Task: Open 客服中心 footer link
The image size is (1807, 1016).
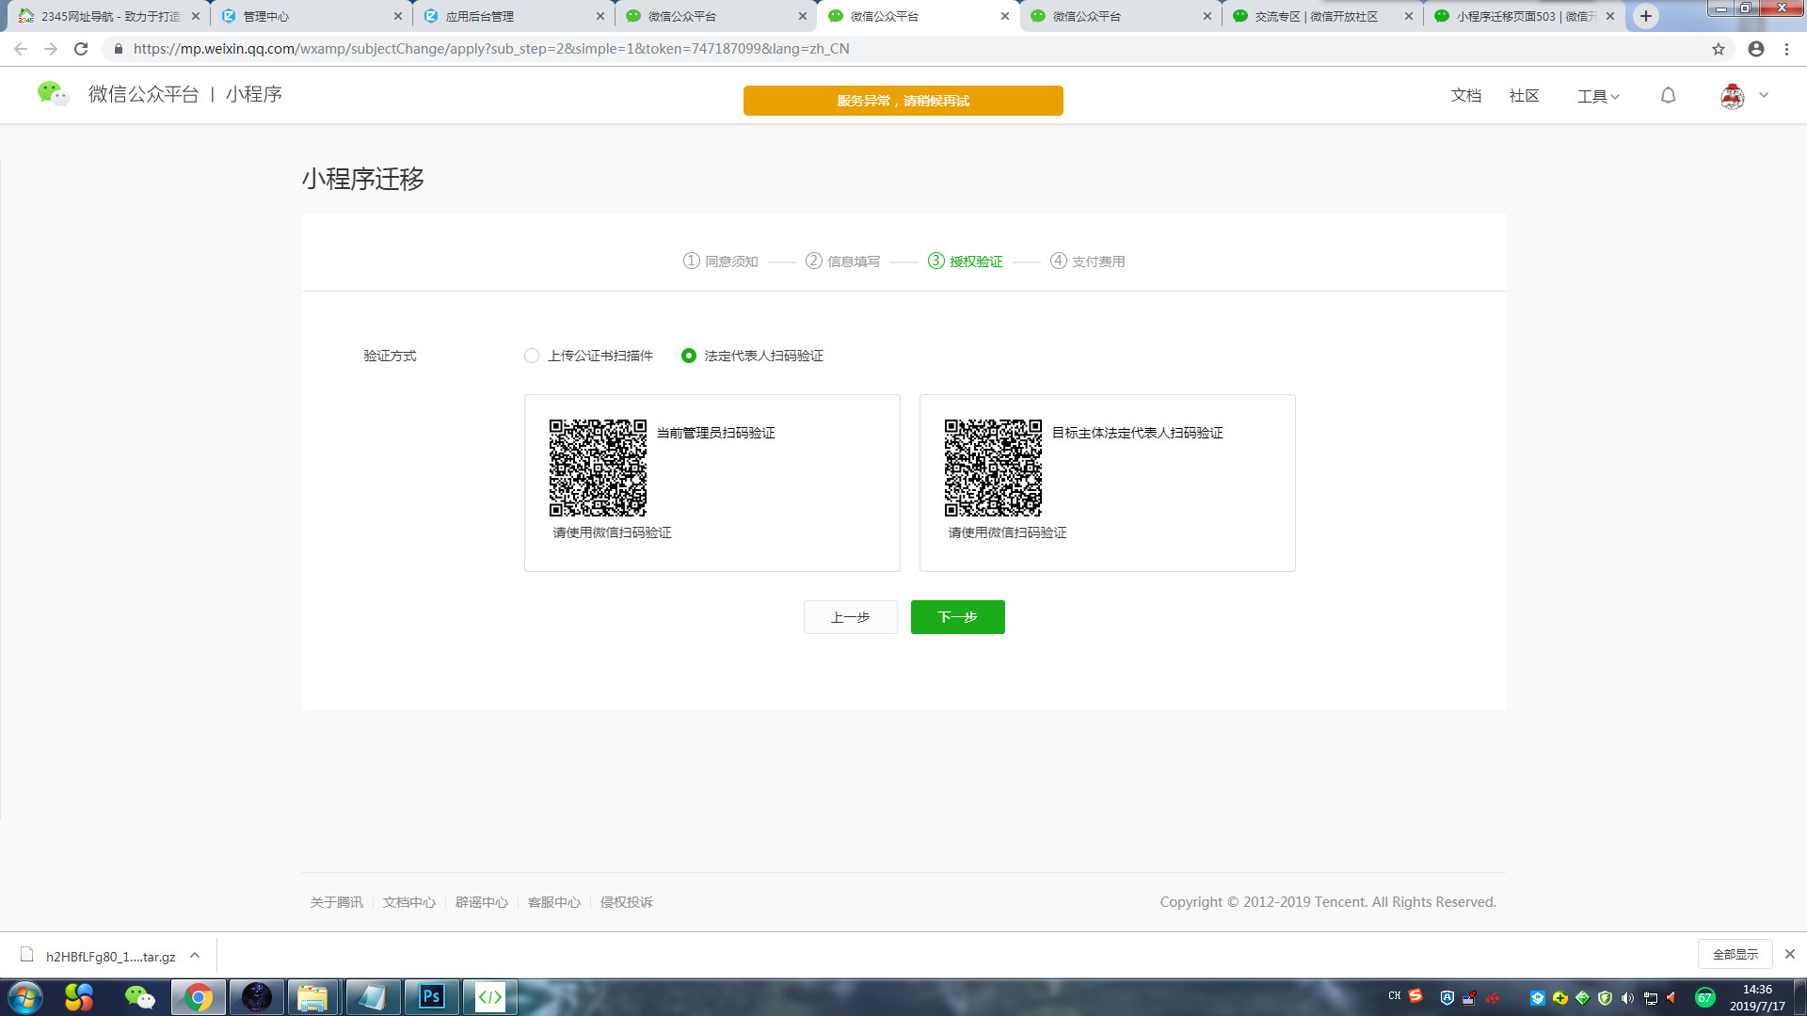Action: 553,902
